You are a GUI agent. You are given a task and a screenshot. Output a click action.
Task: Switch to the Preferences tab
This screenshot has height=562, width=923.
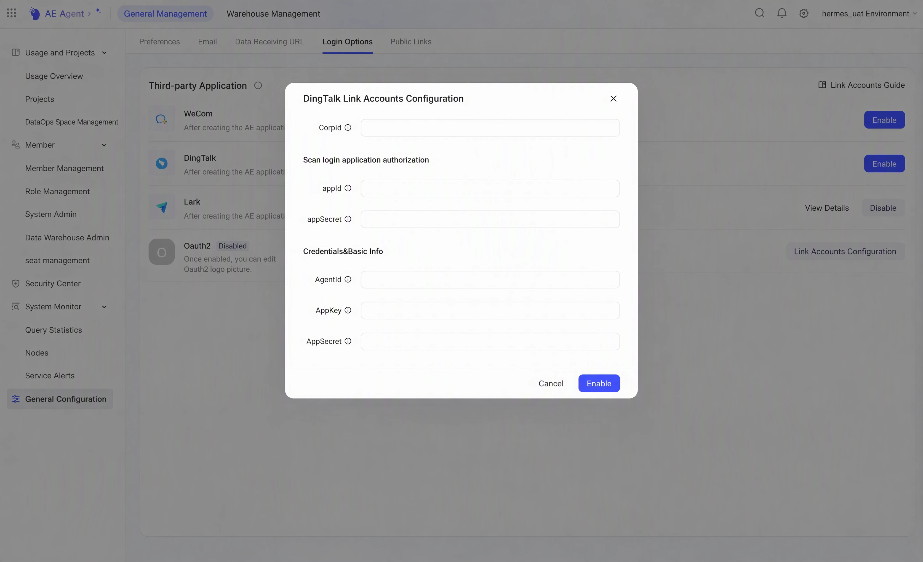[x=159, y=42]
